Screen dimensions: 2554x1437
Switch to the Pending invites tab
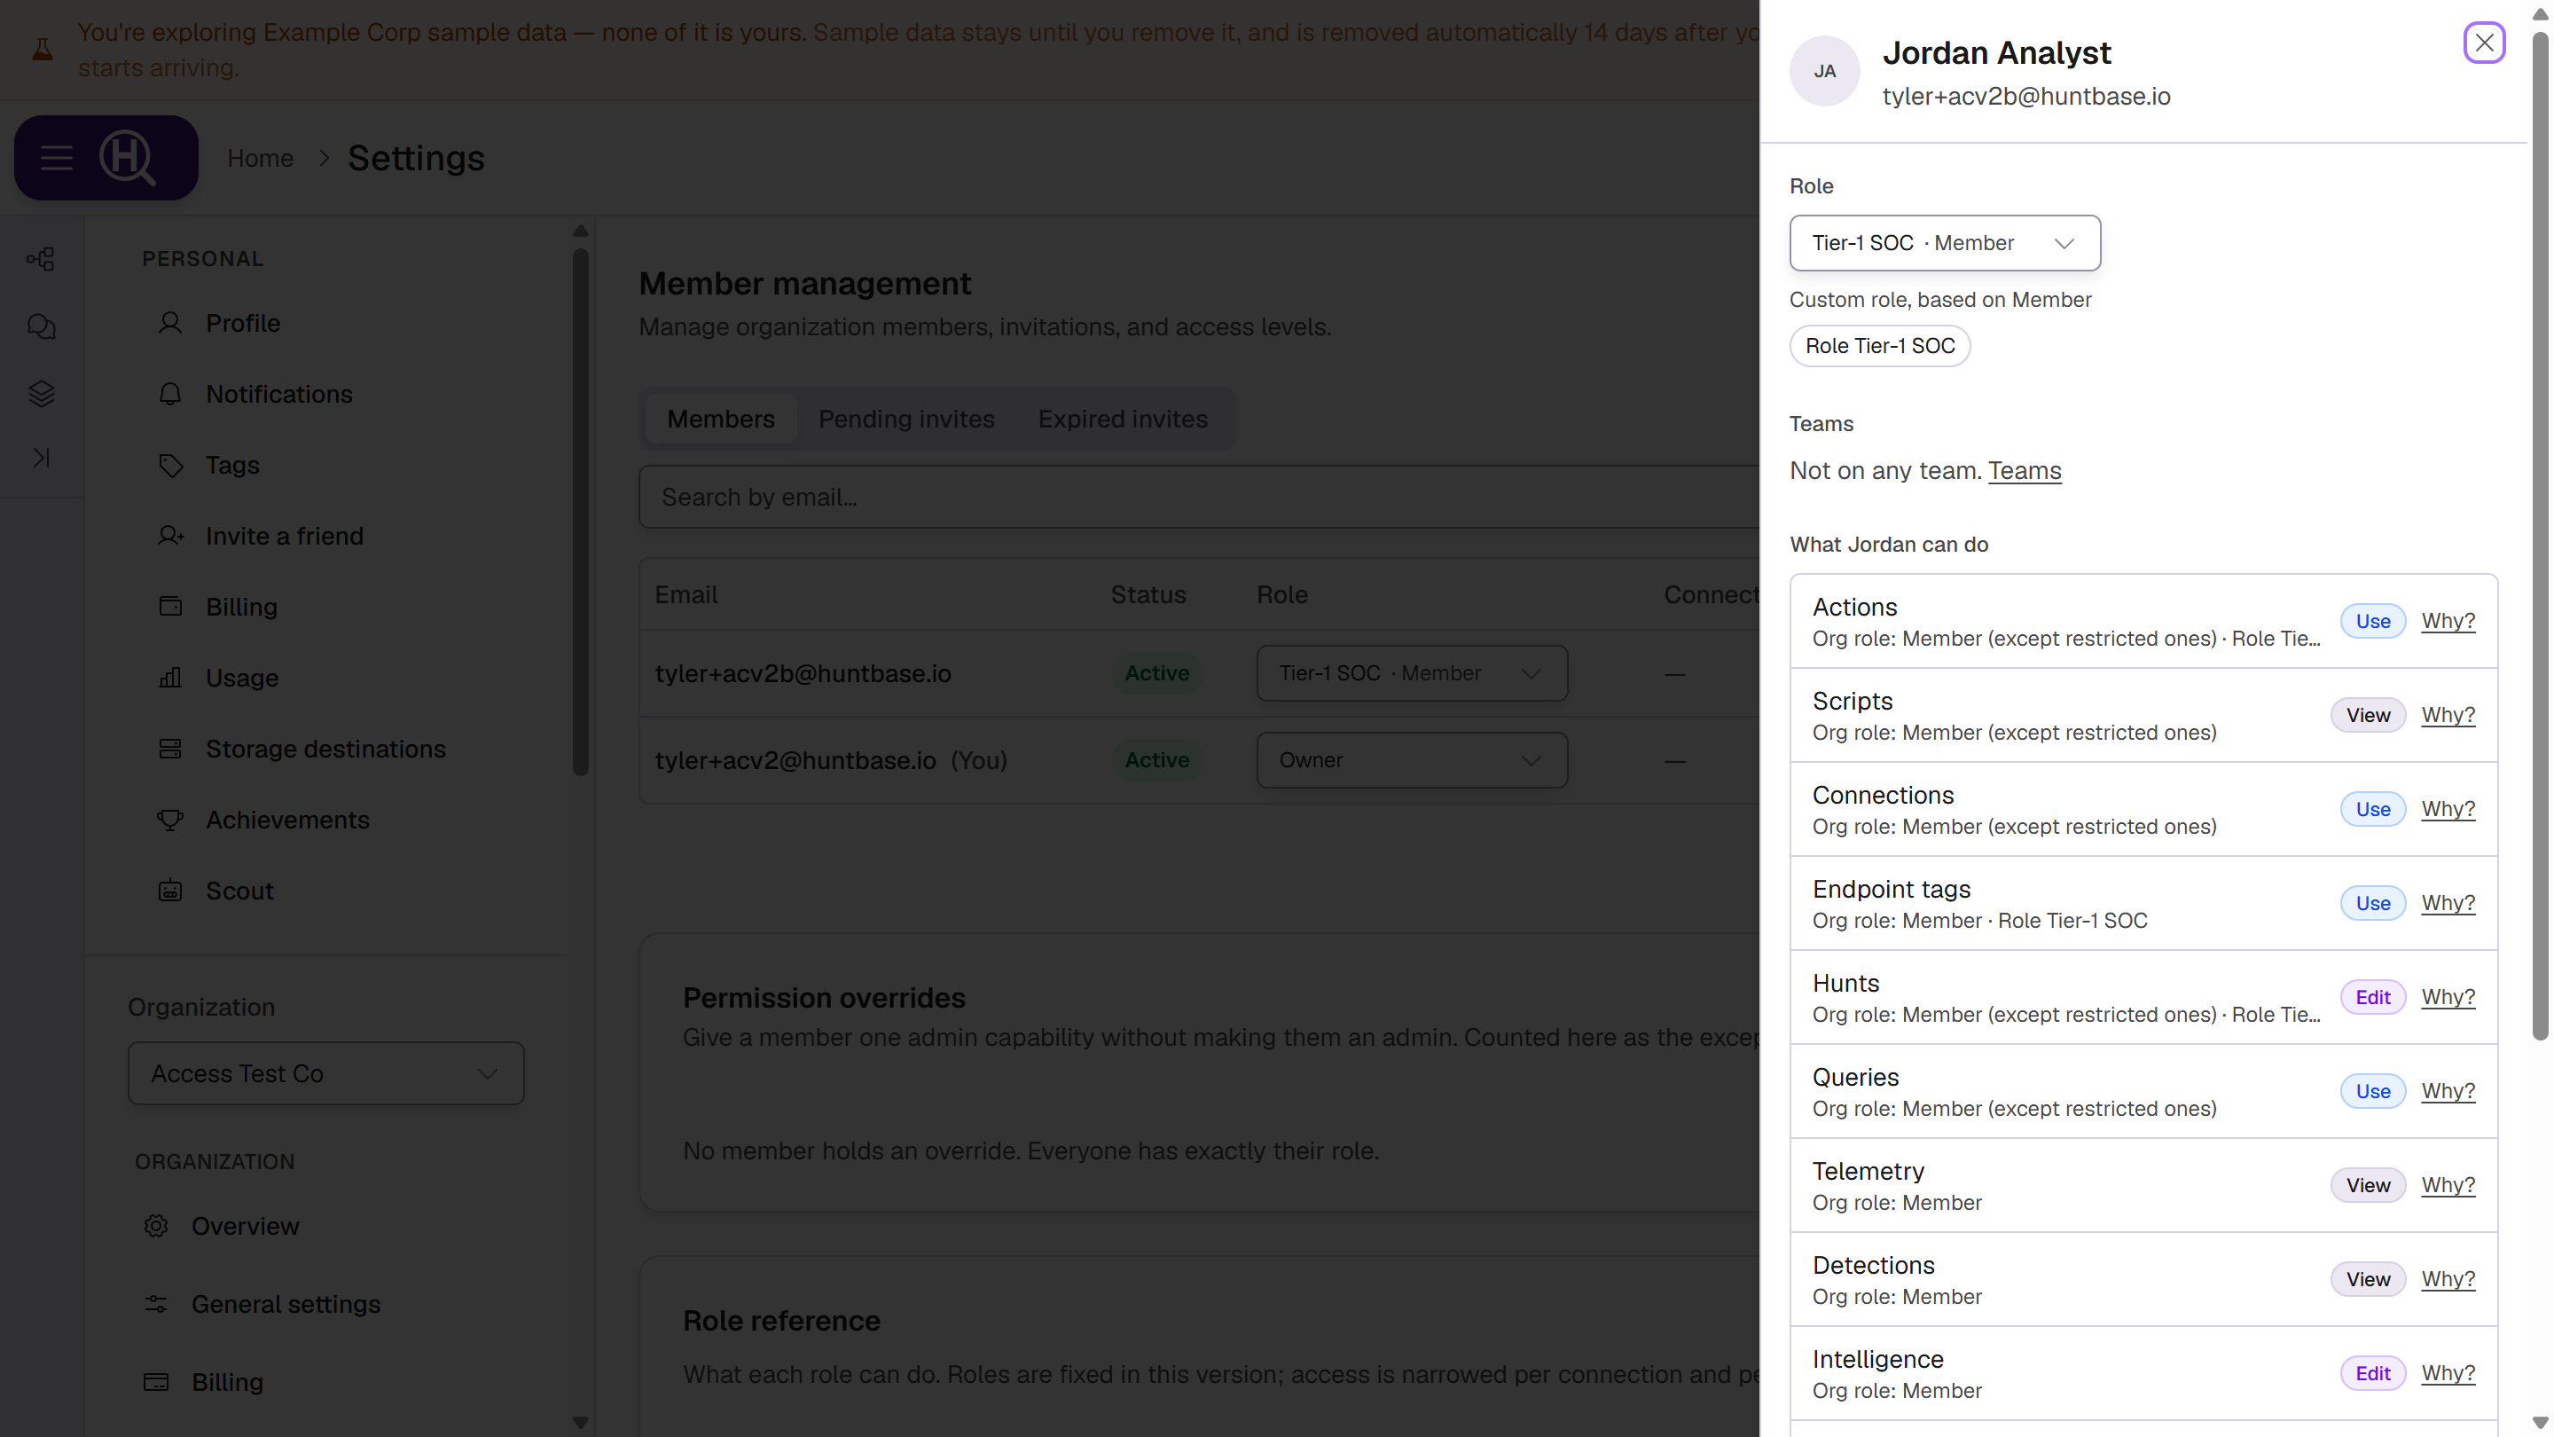click(x=906, y=419)
